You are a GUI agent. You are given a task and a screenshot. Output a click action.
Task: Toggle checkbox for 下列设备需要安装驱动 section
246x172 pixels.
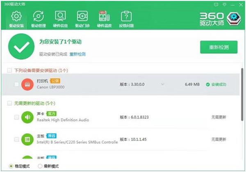pyautogui.click(x=9, y=70)
